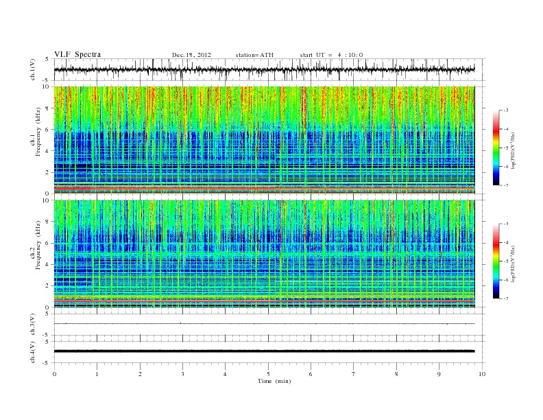Click time axis tick label "2"

click(x=140, y=374)
